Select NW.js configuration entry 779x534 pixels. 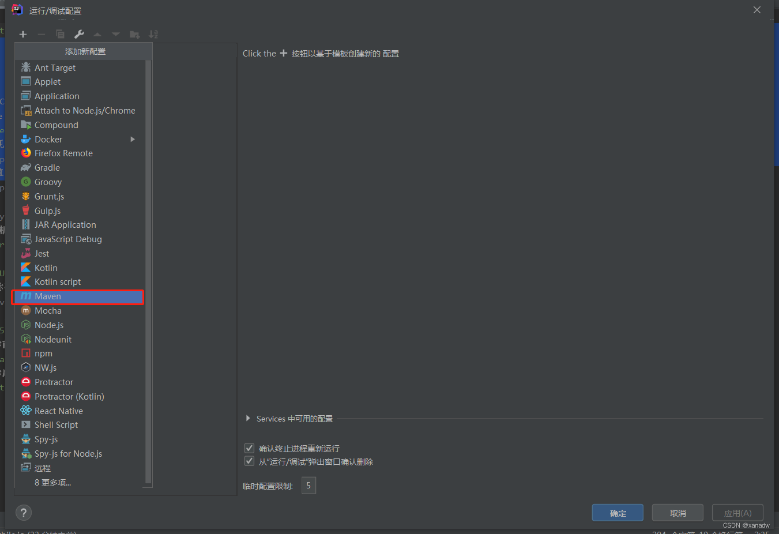click(x=81, y=367)
